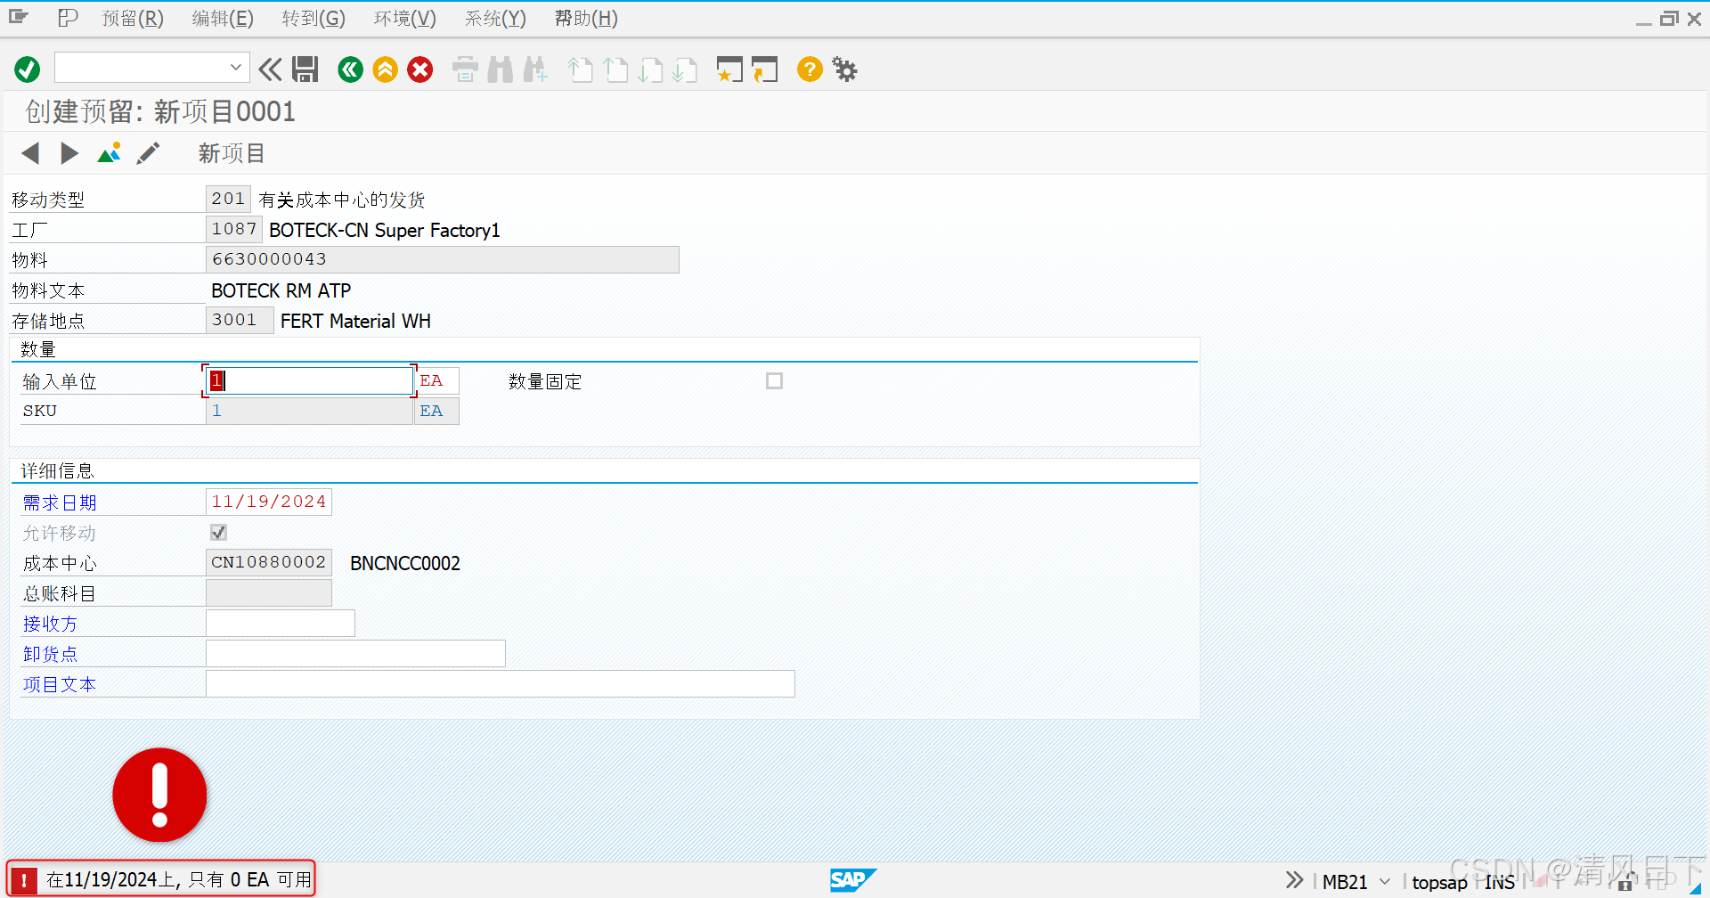Click the EA unit field beside 输入单位
Viewport: 1710px width, 898px height.
tap(437, 380)
